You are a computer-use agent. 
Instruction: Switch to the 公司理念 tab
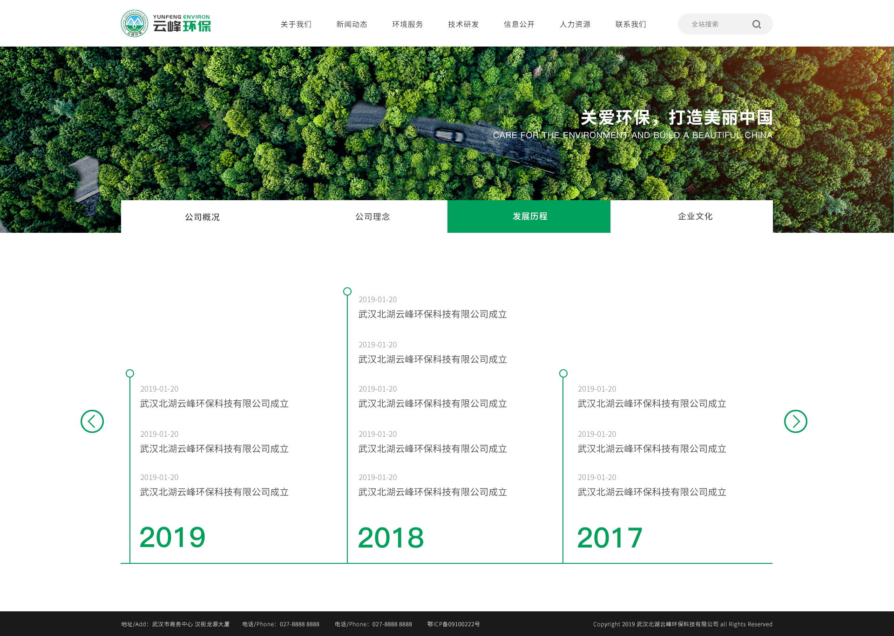coord(372,217)
